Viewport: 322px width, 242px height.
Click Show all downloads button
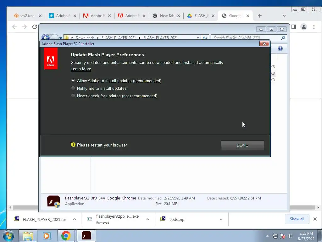point(297,219)
